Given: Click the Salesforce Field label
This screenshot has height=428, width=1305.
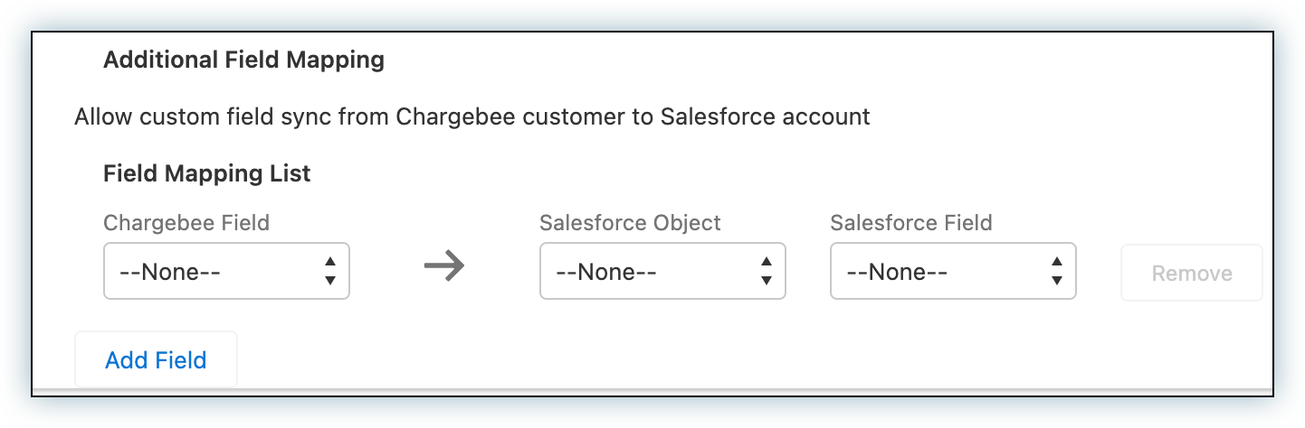Looking at the screenshot, I should coord(910,223).
